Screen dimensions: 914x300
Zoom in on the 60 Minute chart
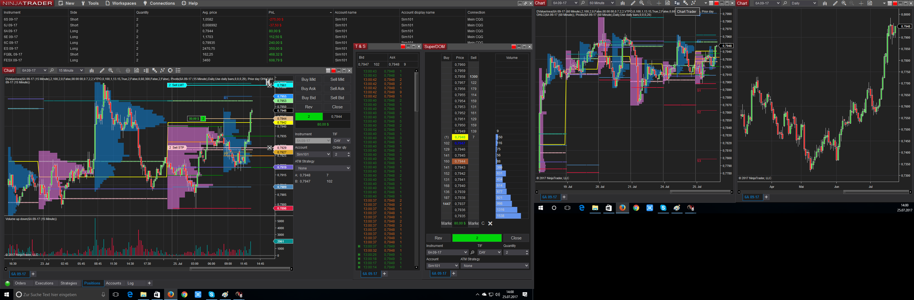[x=641, y=3]
